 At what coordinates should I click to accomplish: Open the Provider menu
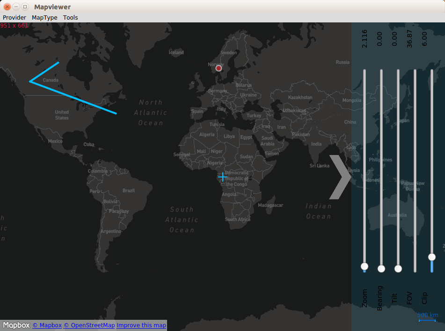[15, 18]
